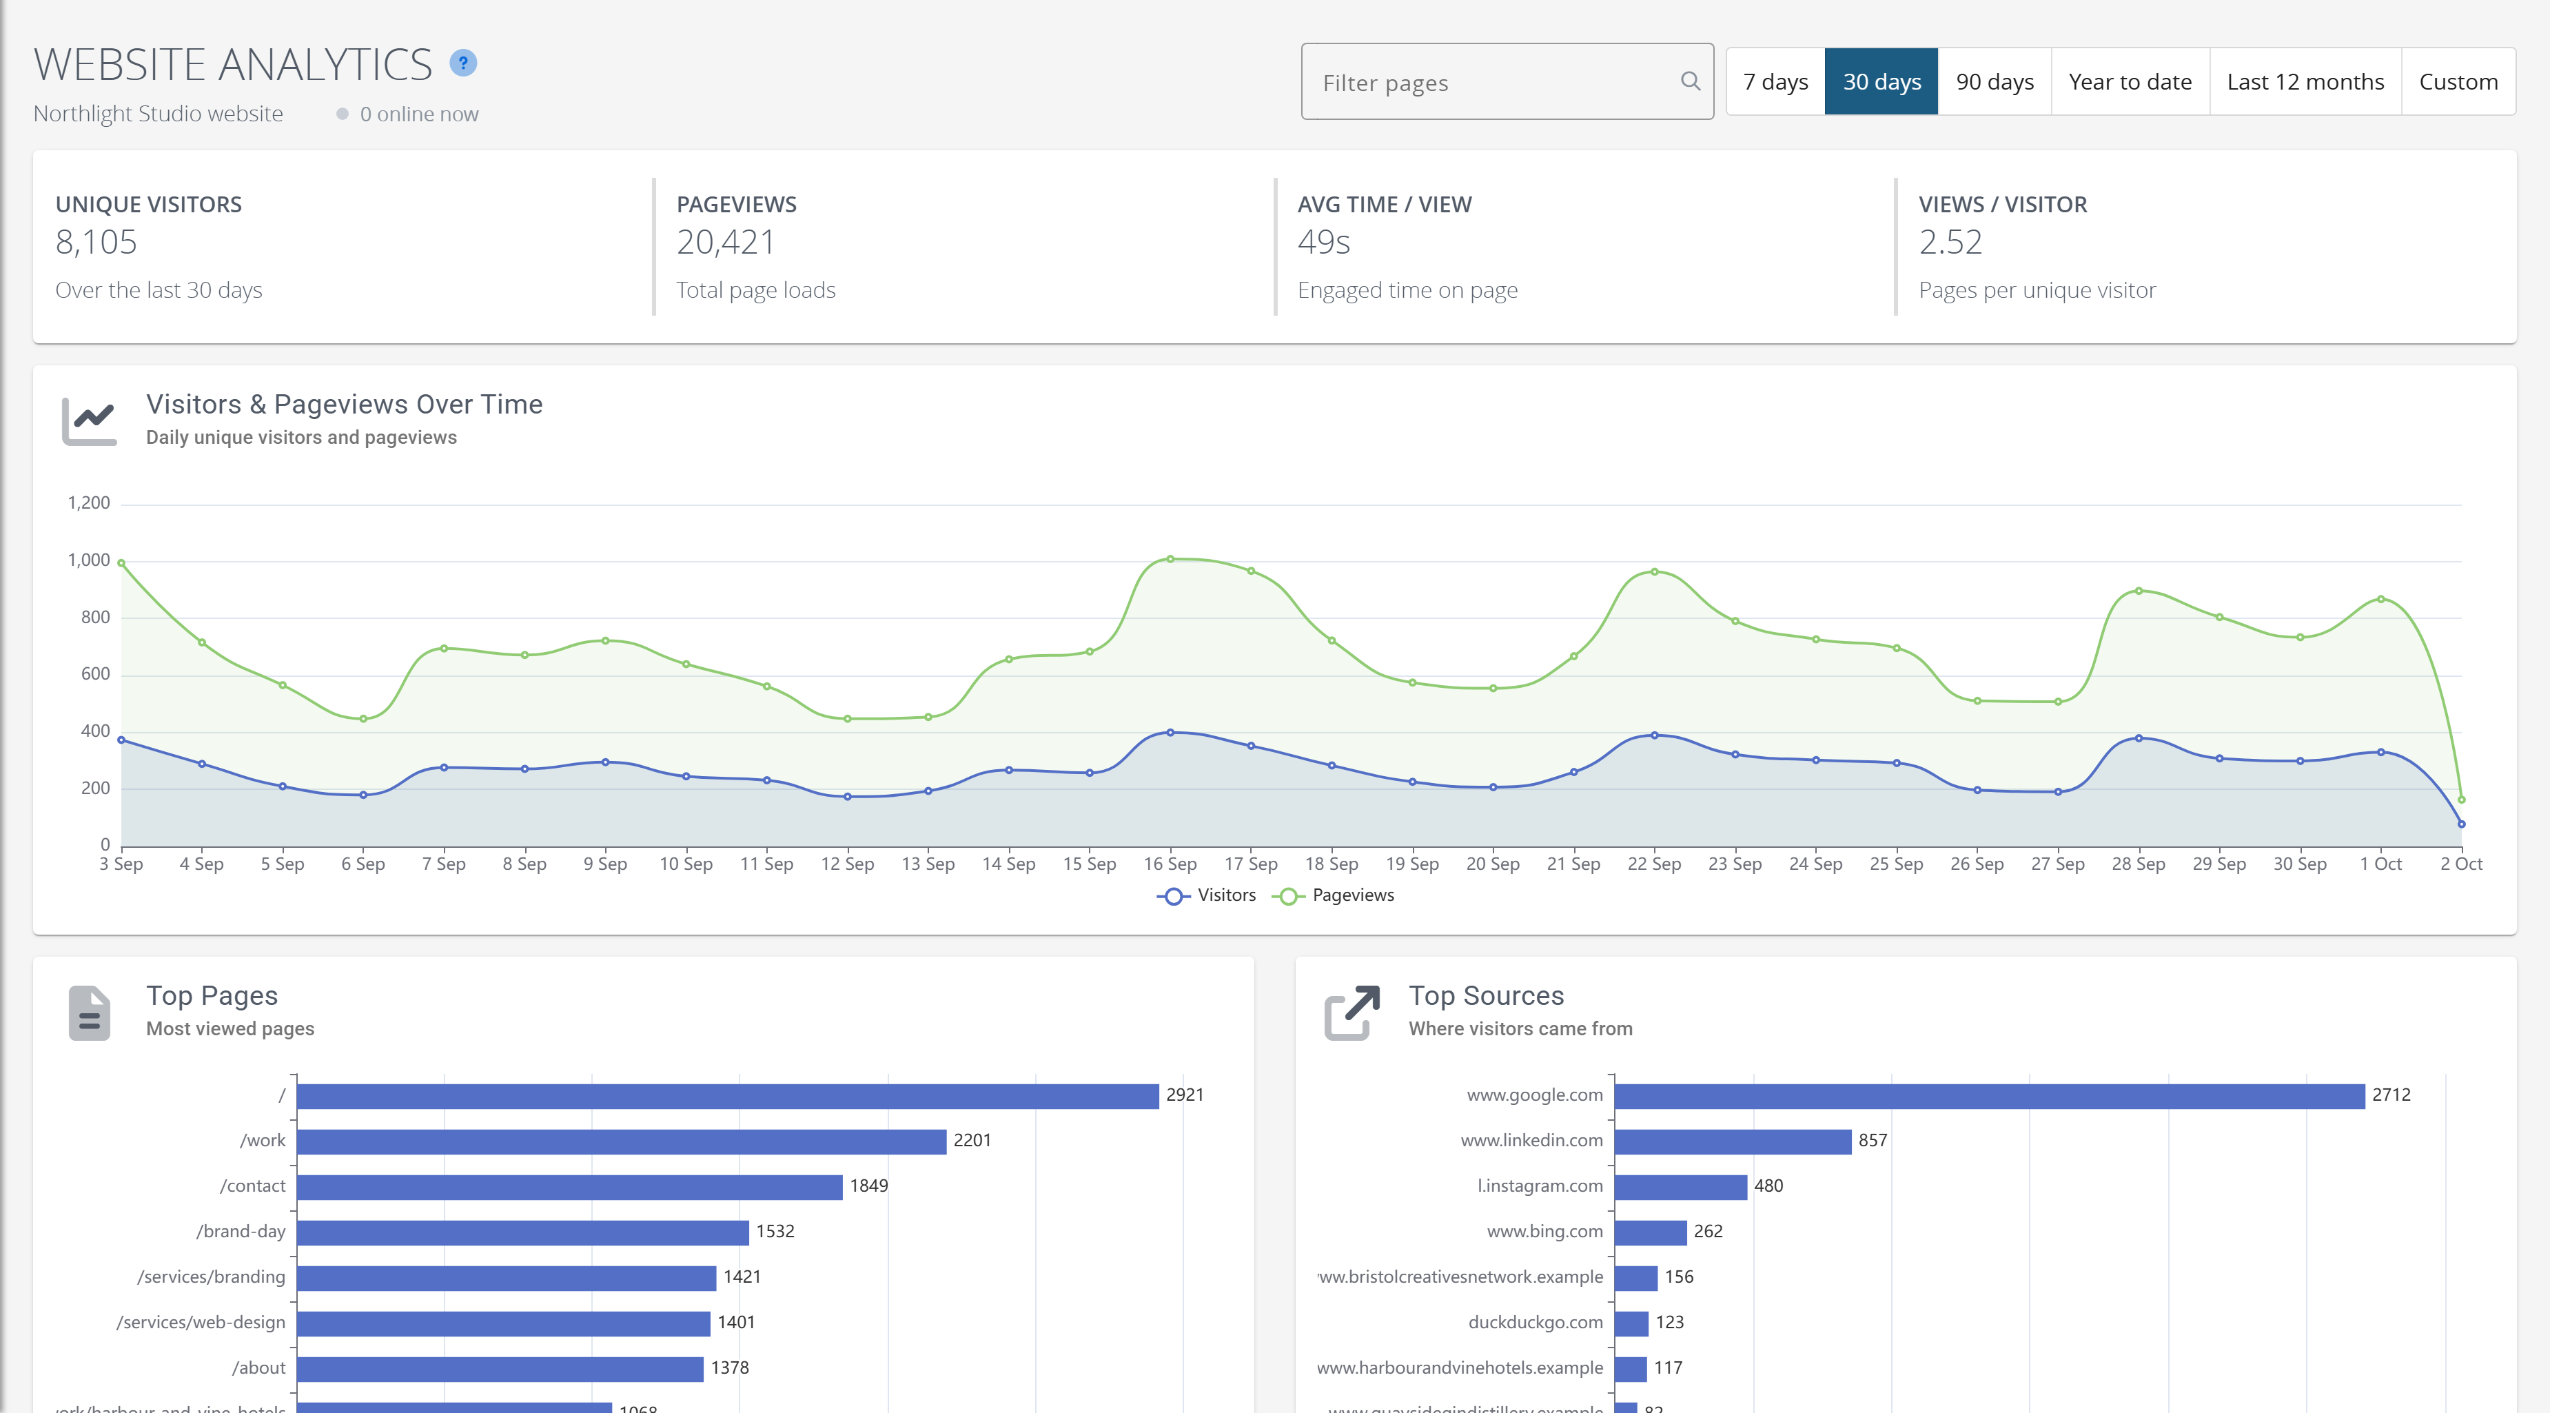Choose the Year to date range
This screenshot has width=2550, height=1413.
coord(2130,81)
